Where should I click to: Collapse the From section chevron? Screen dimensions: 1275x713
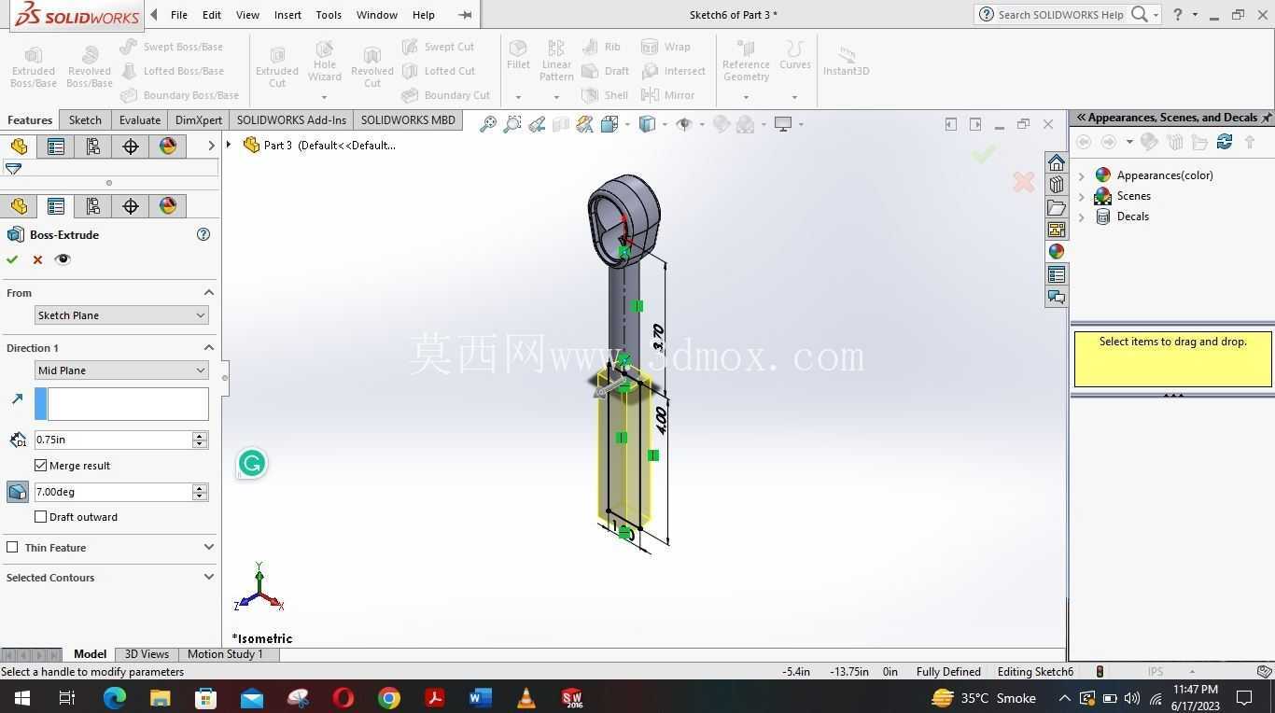click(x=209, y=293)
